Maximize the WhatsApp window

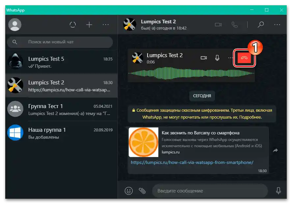tap(267, 10)
